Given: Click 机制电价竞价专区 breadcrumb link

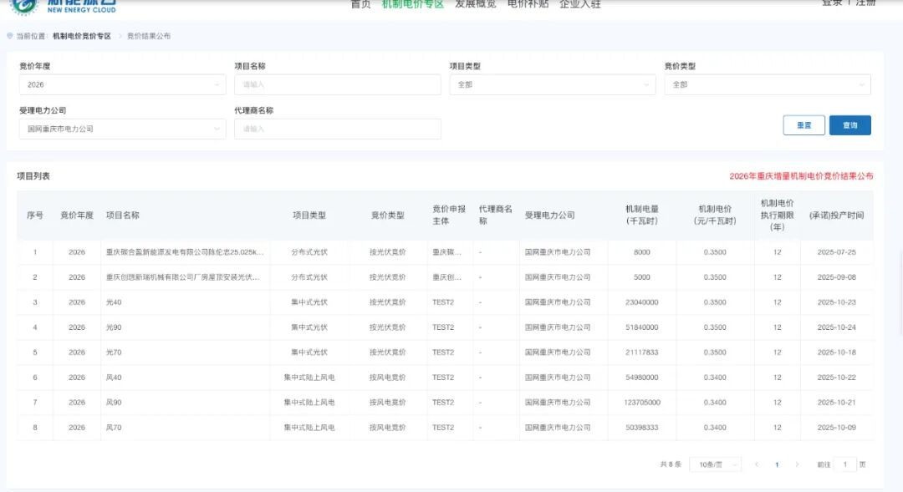Looking at the screenshot, I should coord(82,37).
